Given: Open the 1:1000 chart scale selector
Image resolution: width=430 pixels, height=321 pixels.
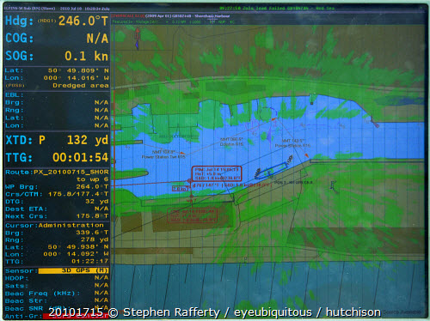Looking at the screenshot, I should [195, 22].
